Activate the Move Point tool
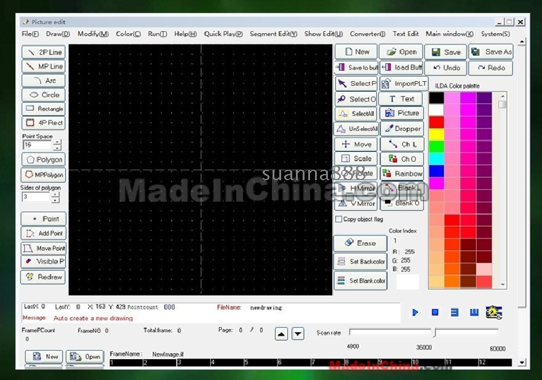542x380 pixels. [44, 248]
